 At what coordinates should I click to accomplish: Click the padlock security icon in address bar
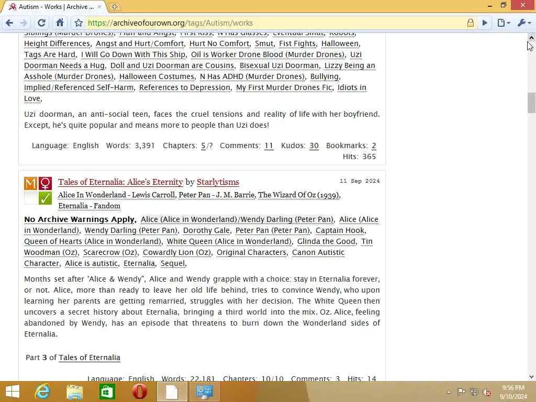471,23
